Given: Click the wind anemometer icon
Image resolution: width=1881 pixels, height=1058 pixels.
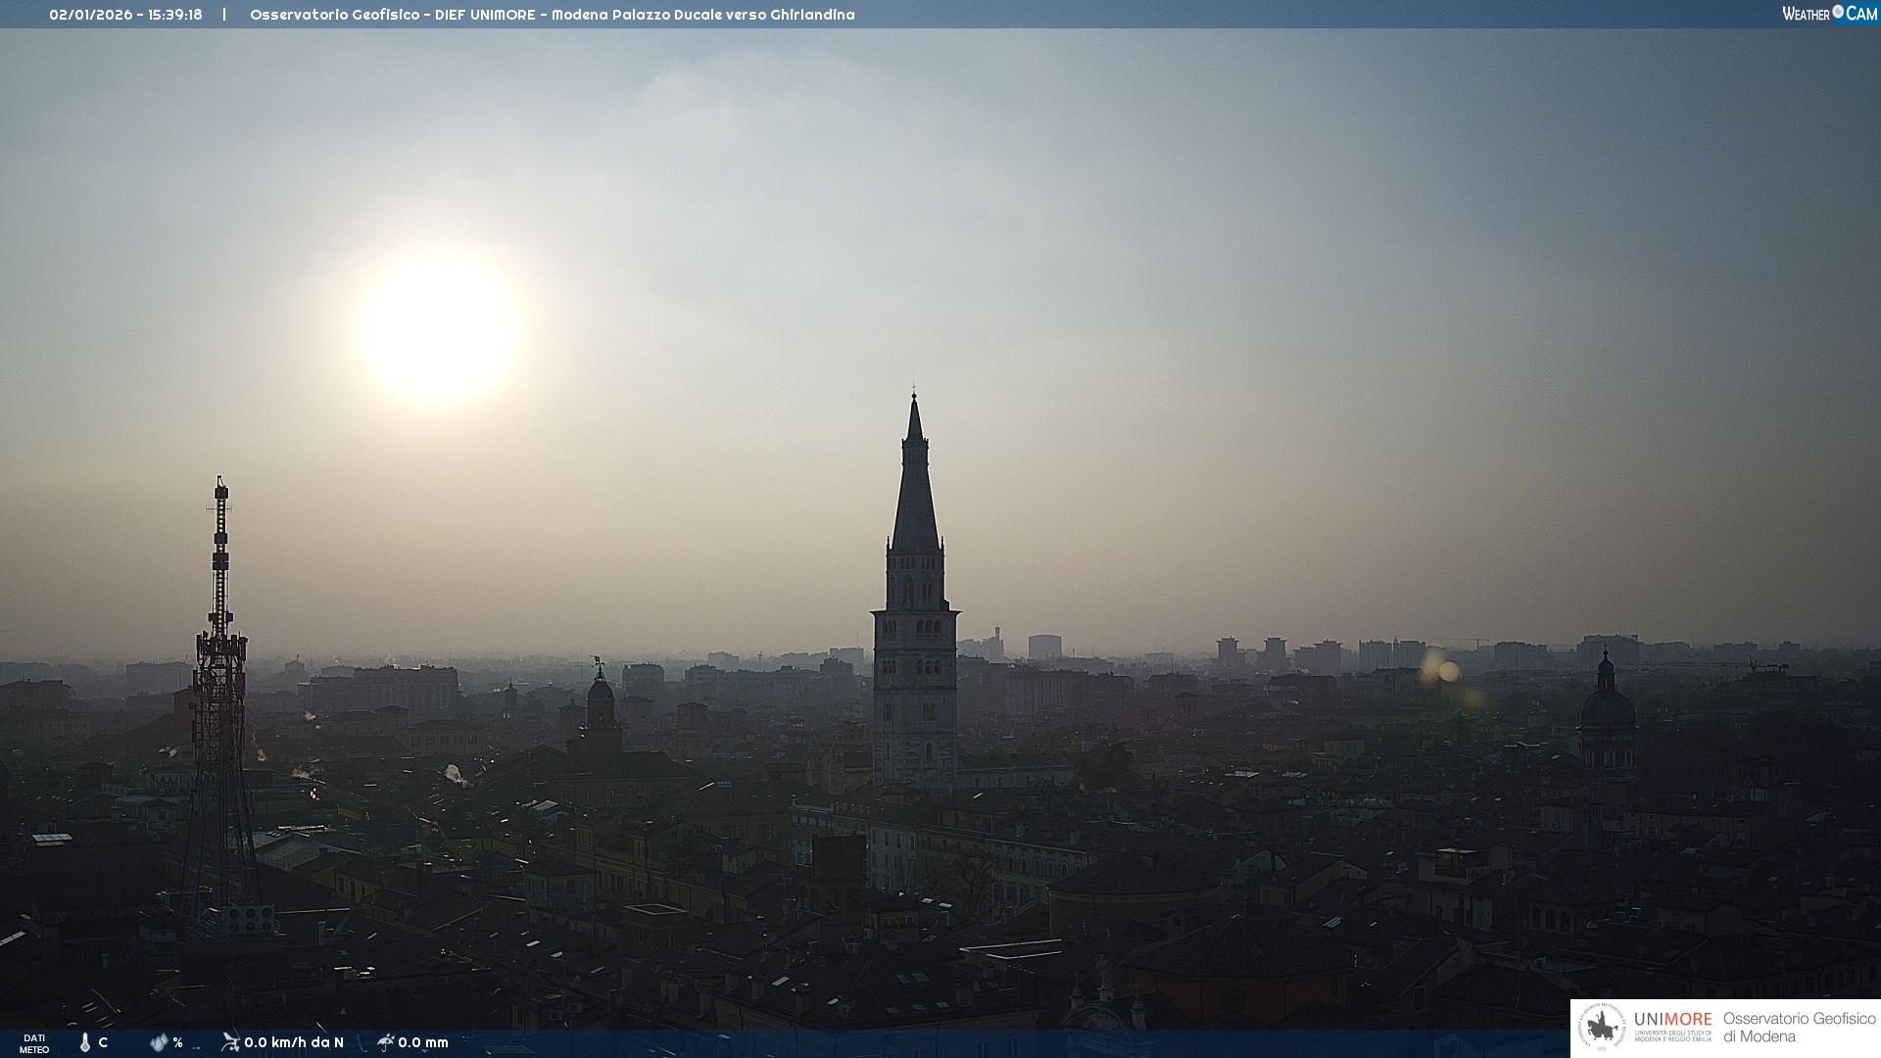Looking at the screenshot, I should pos(230,1041).
